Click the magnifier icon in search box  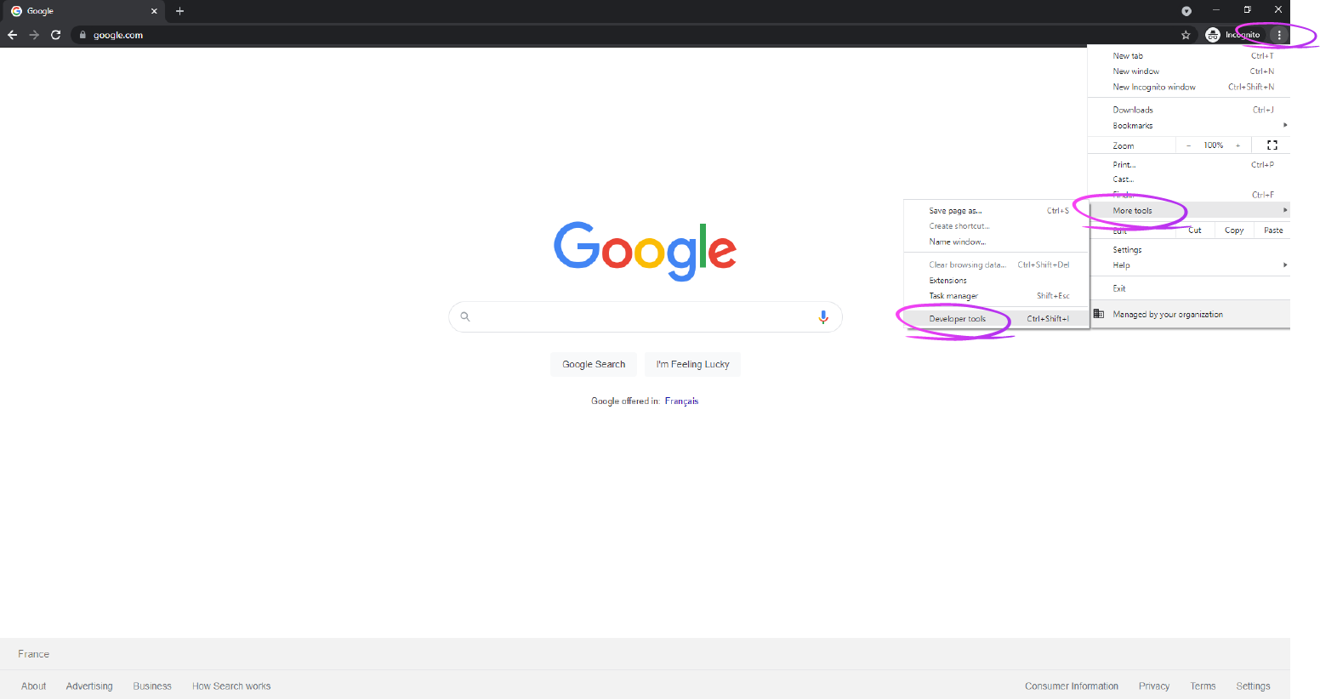(465, 316)
